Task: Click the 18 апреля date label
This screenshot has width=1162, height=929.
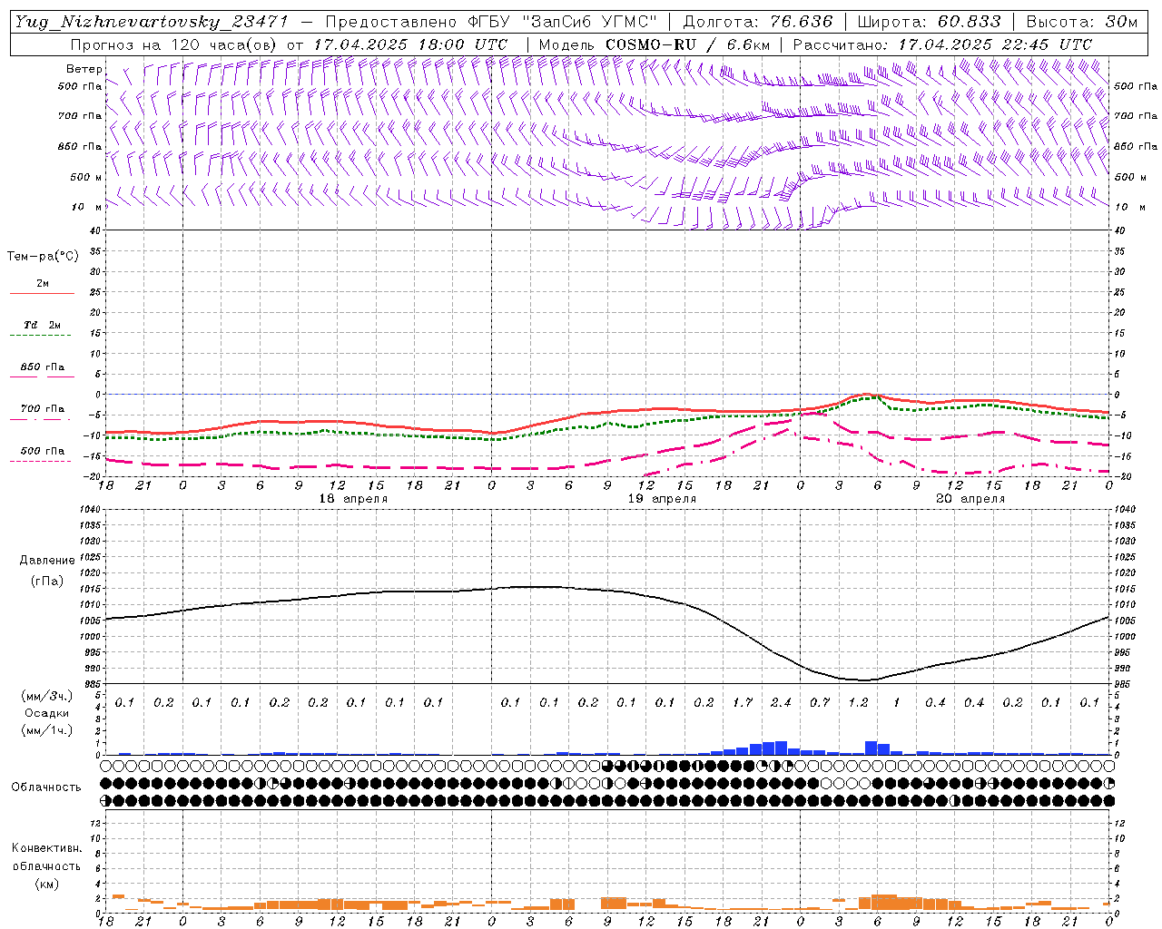Action: point(353,499)
